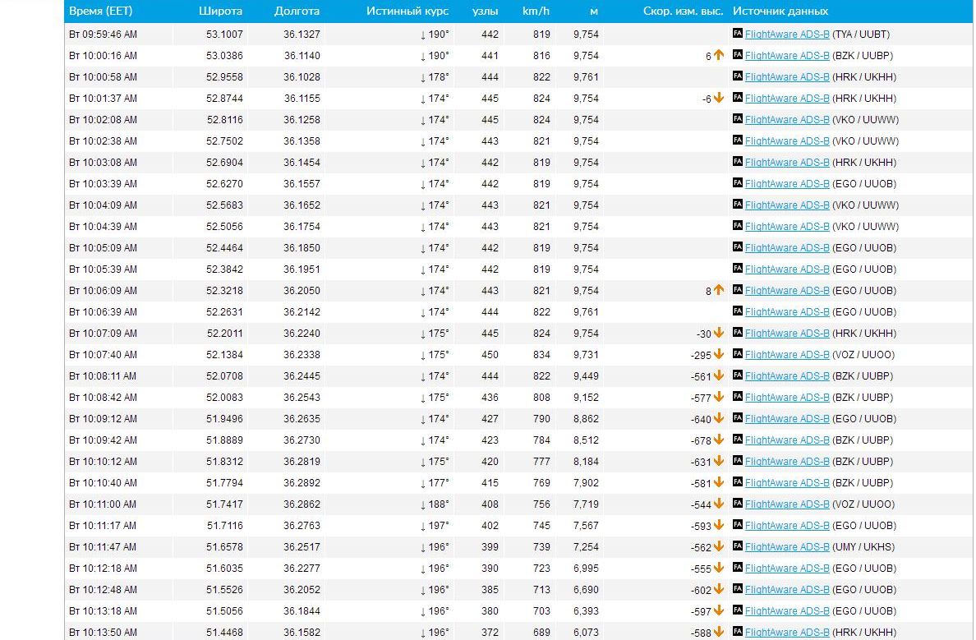Click the orange down arrow next to -30

pyautogui.click(x=719, y=334)
